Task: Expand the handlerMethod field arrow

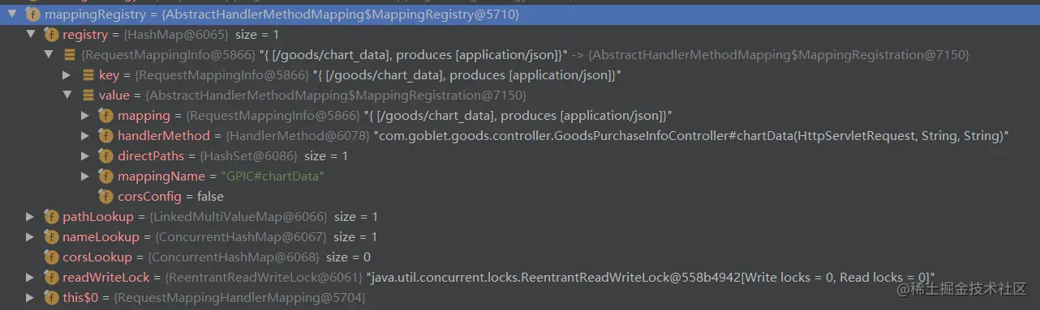Action: coord(85,135)
